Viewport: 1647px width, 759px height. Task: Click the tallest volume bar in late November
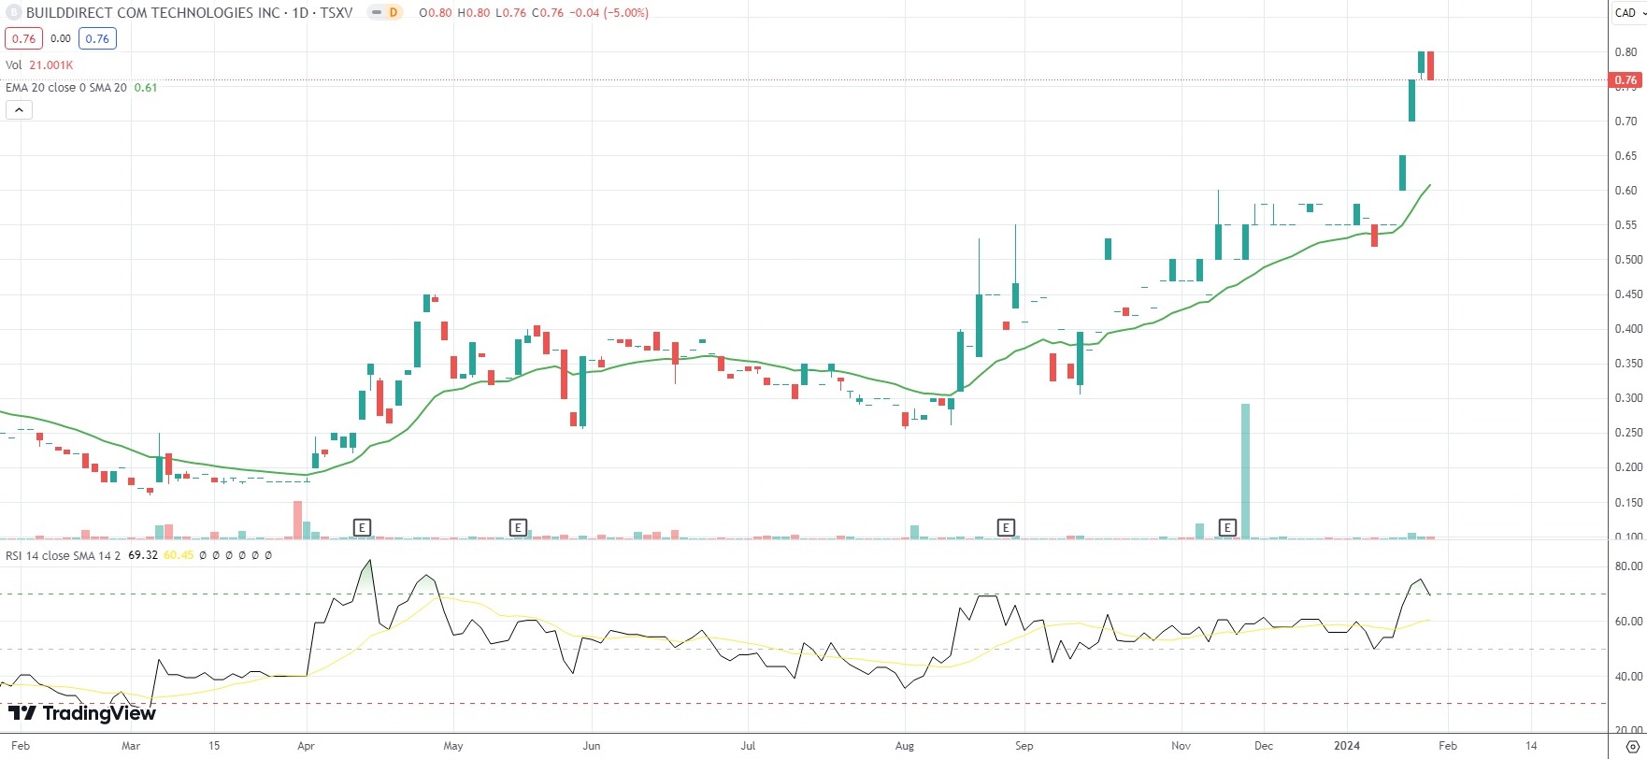(x=1245, y=470)
